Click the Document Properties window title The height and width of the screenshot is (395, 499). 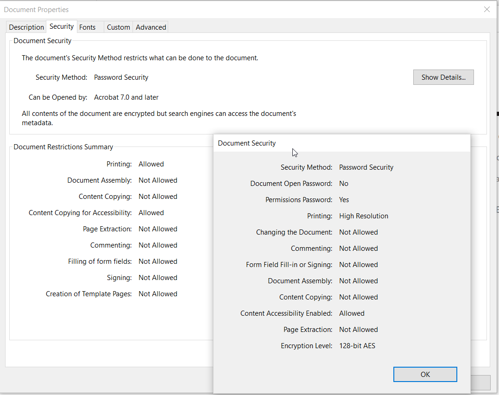36,10
